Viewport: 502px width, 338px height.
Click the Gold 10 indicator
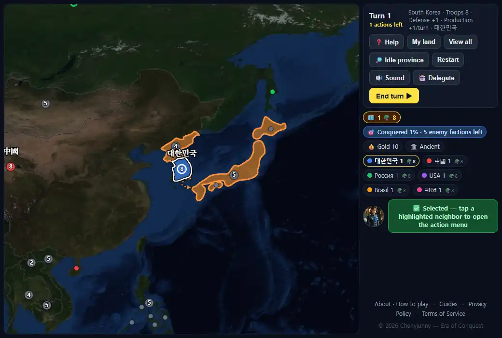pyautogui.click(x=383, y=146)
